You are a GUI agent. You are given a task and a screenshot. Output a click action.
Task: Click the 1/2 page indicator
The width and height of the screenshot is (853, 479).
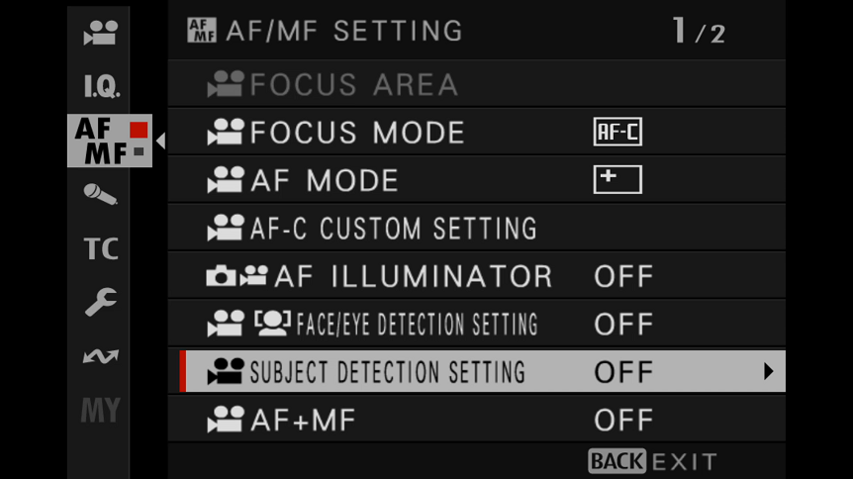pos(699,31)
